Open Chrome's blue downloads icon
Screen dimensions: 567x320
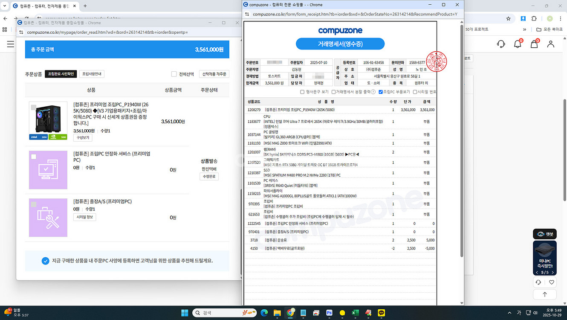pyautogui.click(x=523, y=19)
